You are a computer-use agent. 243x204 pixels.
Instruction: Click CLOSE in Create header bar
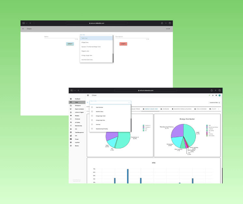pos(168,29)
